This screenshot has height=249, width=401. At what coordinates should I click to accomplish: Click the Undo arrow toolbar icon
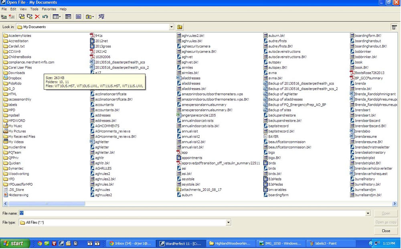(45, 17)
